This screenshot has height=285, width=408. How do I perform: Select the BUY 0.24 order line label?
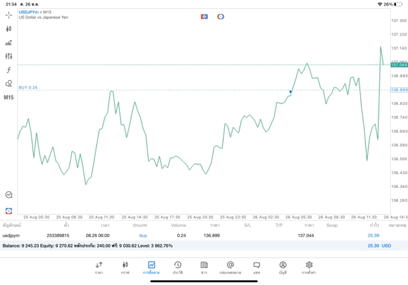click(28, 87)
